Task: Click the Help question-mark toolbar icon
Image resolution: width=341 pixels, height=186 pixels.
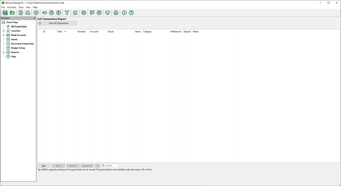Action: [132, 13]
